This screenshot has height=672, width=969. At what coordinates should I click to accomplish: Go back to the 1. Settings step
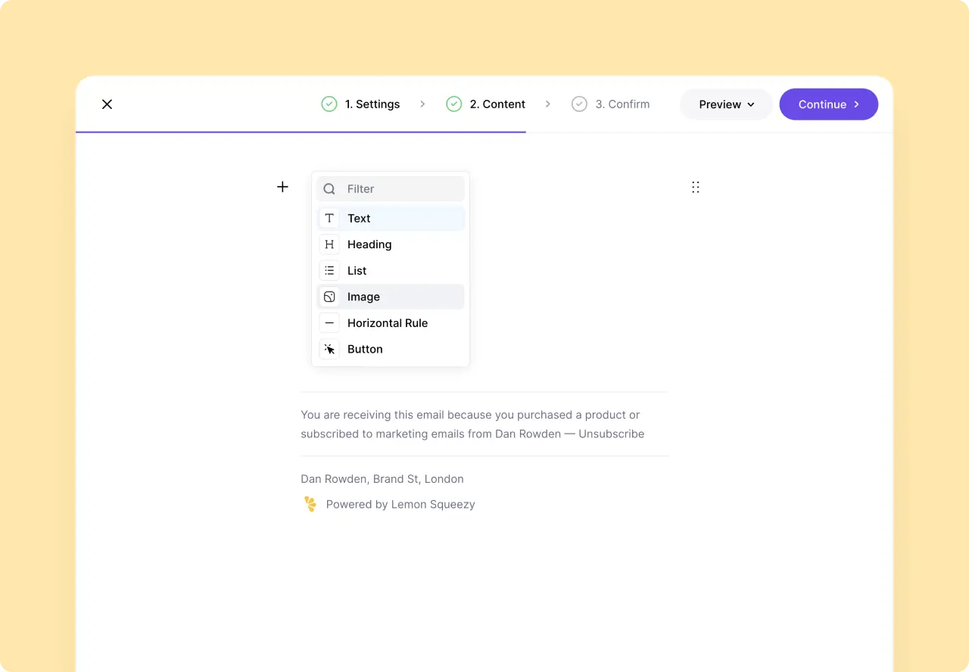tap(371, 104)
